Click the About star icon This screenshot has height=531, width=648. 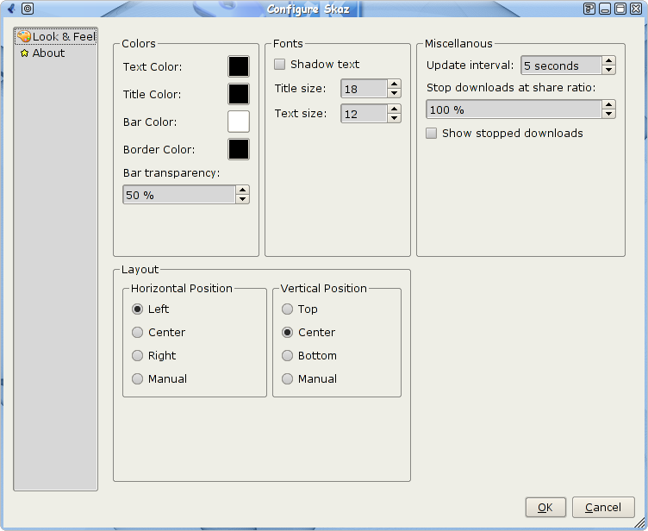pyautogui.click(x=24, y=53)
